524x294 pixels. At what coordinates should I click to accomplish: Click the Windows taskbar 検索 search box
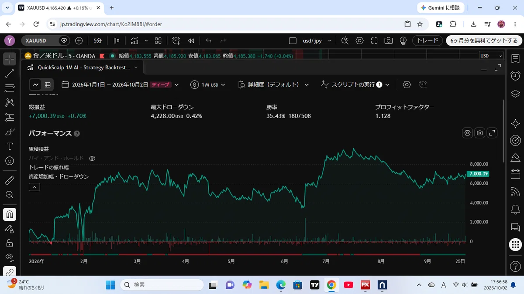(x=162, y=285)
